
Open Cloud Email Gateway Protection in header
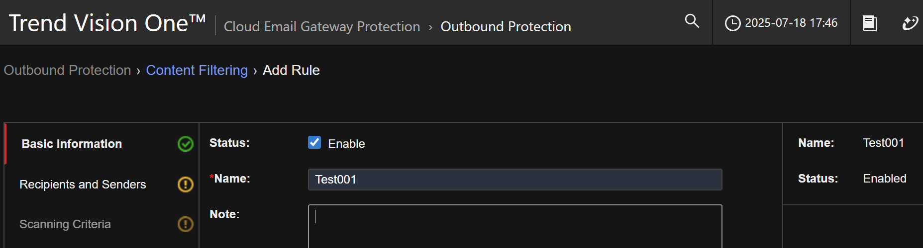pos(322,27)
